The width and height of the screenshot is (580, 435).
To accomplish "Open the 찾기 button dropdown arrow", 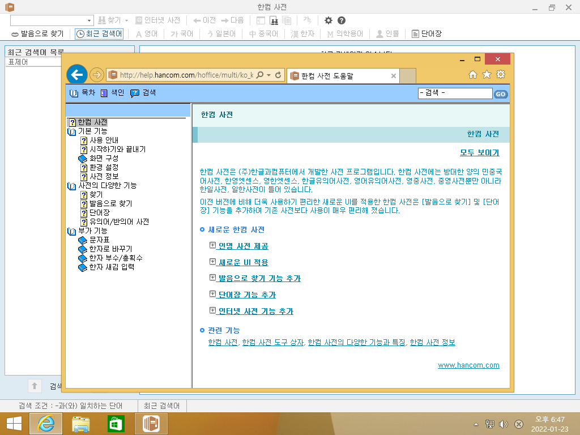I will [x=126, y=21].
